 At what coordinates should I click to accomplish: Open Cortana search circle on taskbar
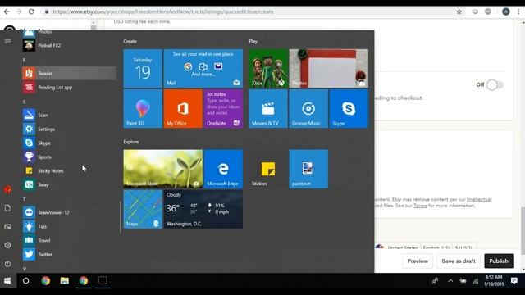point(25,280)
